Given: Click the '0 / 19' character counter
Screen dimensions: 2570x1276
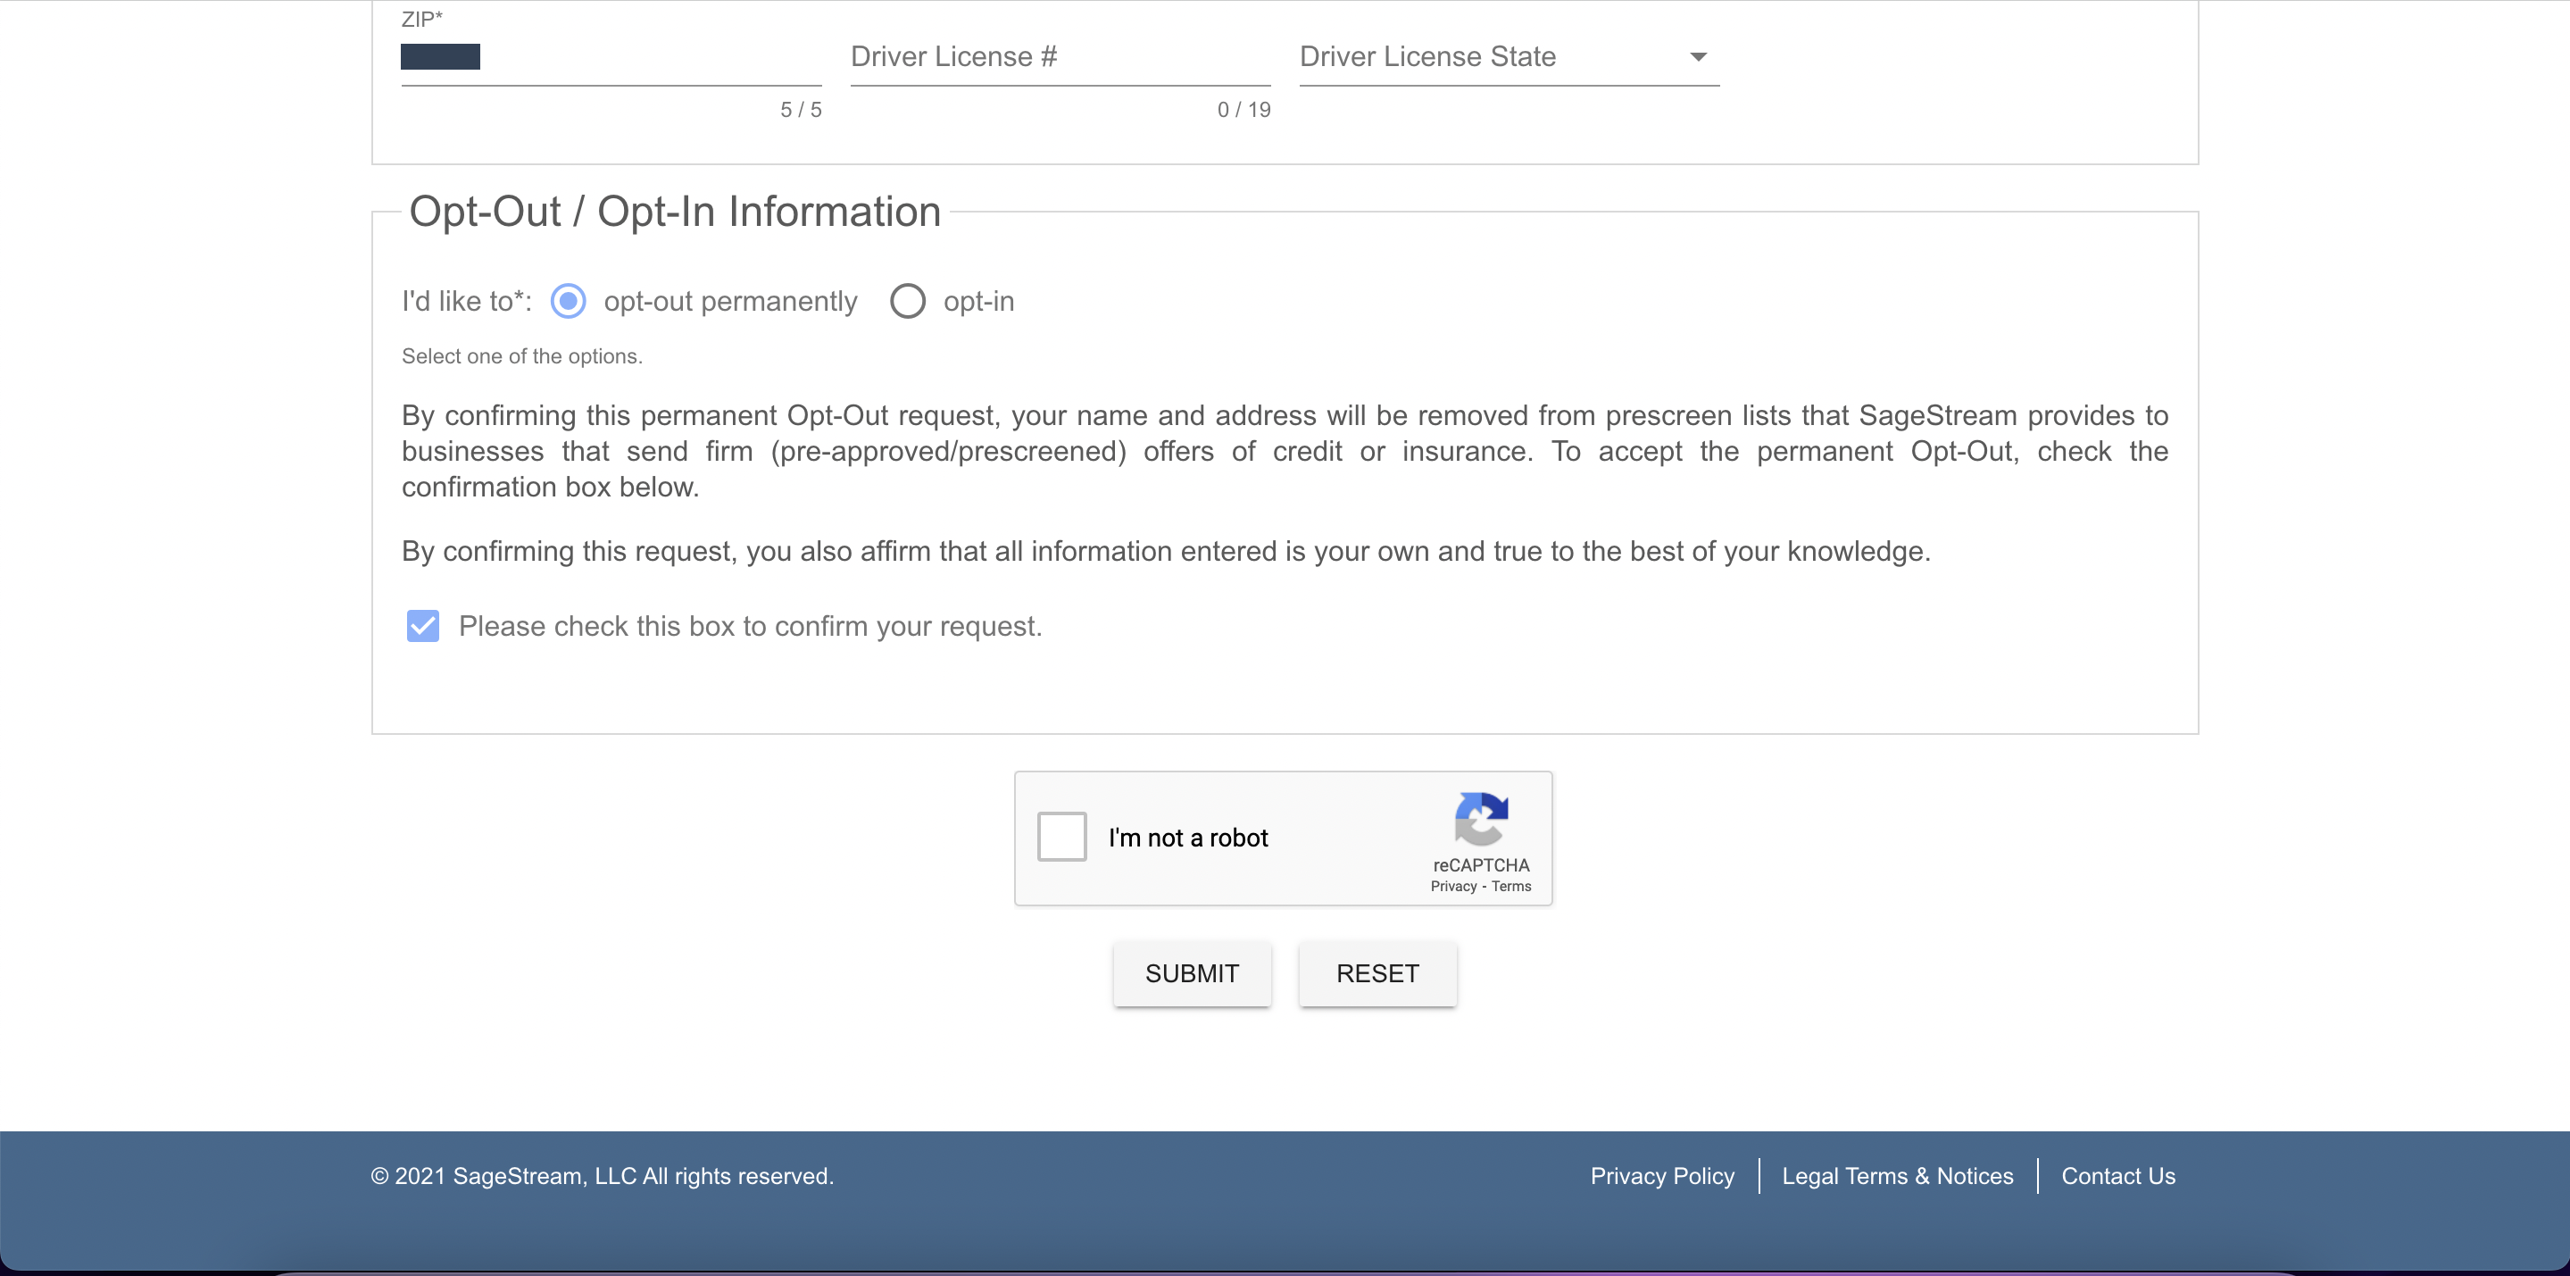Looking at the screenshot, I should 1244,110.
